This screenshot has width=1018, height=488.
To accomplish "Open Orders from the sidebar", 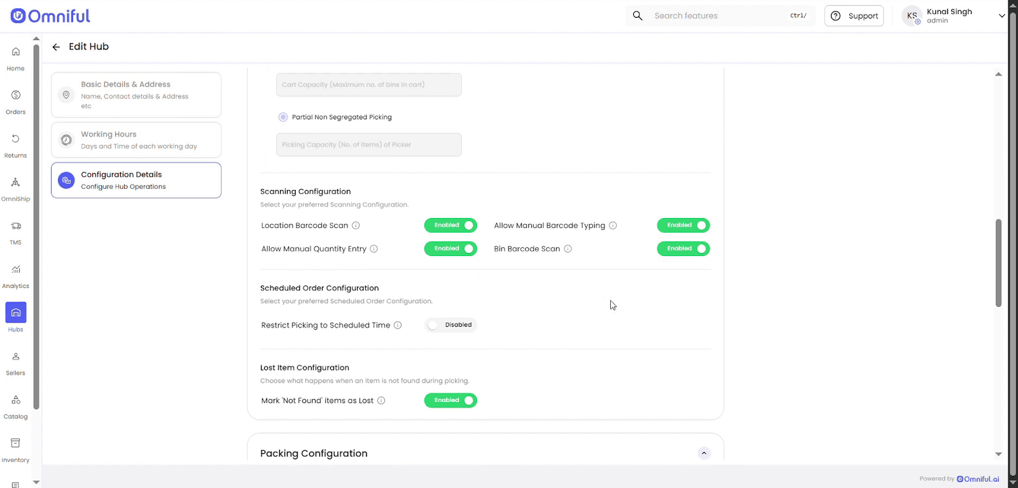I will (16, 101).
